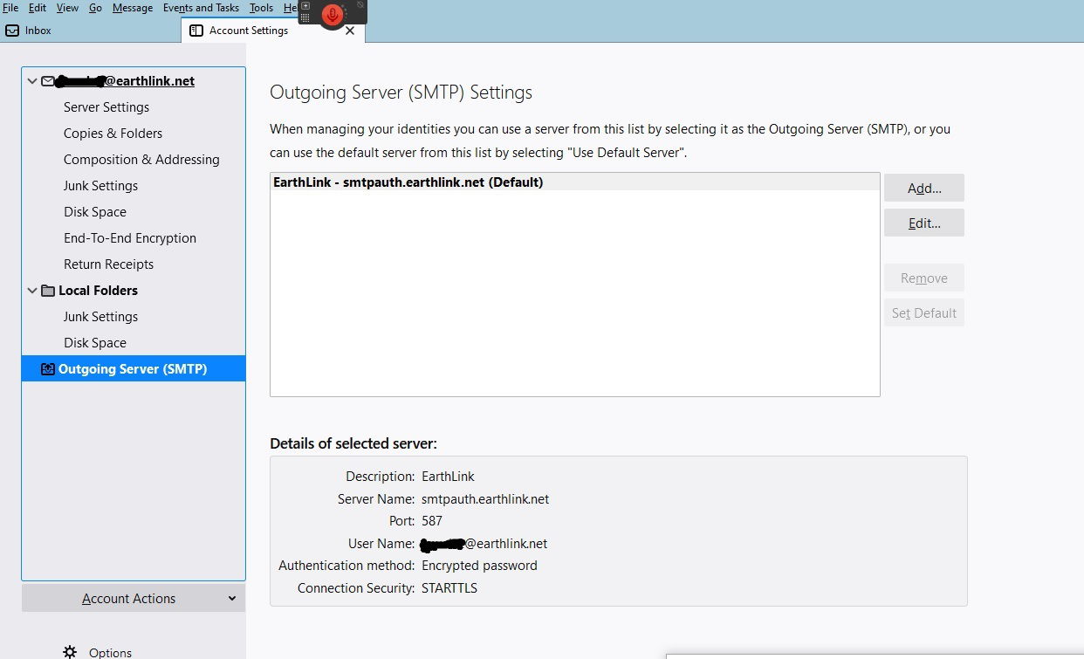Open the Go menu
Screen dimensions: 1084x659
pos(95,8)
